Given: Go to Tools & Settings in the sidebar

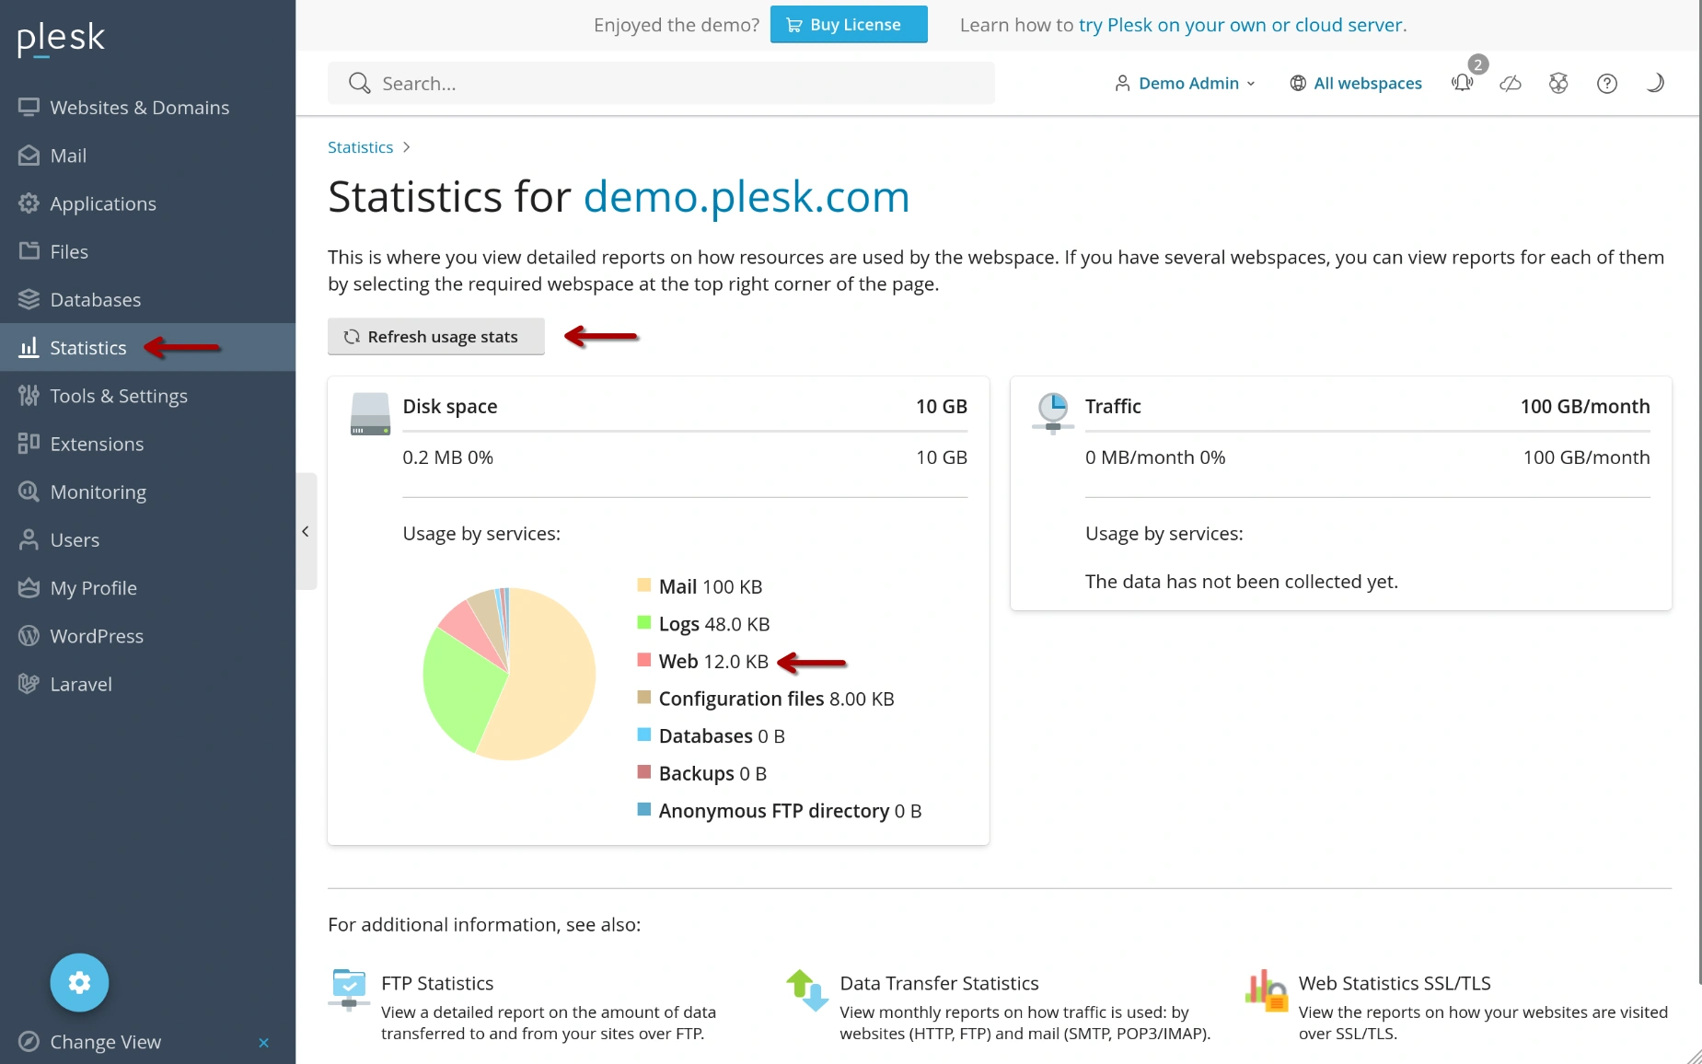Looking at the screenshot, I should [118, 396].
